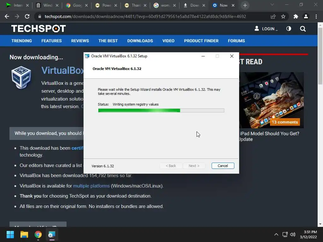Screen dimensions: 323x242
Task: Click the VirtualBox cube logo
Action: click(x=21, y=78)
